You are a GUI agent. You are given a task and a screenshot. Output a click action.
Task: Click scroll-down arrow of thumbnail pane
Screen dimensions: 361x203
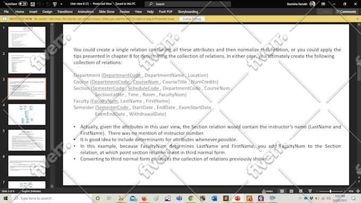[52, 187]
